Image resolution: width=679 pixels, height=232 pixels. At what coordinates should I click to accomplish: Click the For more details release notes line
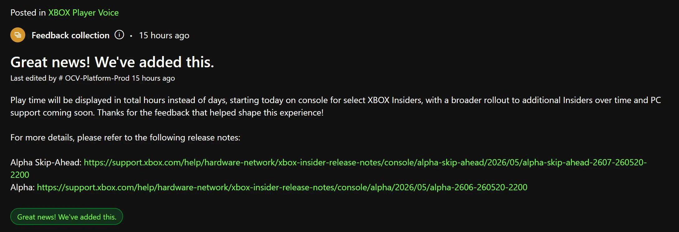[x=125, y=138]
